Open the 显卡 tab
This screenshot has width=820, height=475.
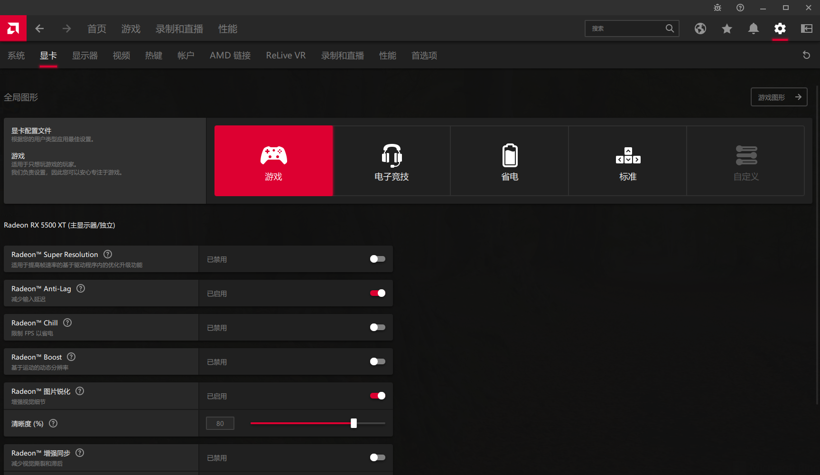pyautogui.click(x=48, y=56)
